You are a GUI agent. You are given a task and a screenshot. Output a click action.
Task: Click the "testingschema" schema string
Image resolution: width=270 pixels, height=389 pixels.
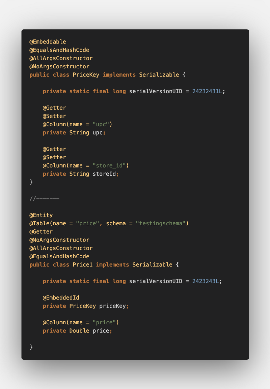coord(161,223)
